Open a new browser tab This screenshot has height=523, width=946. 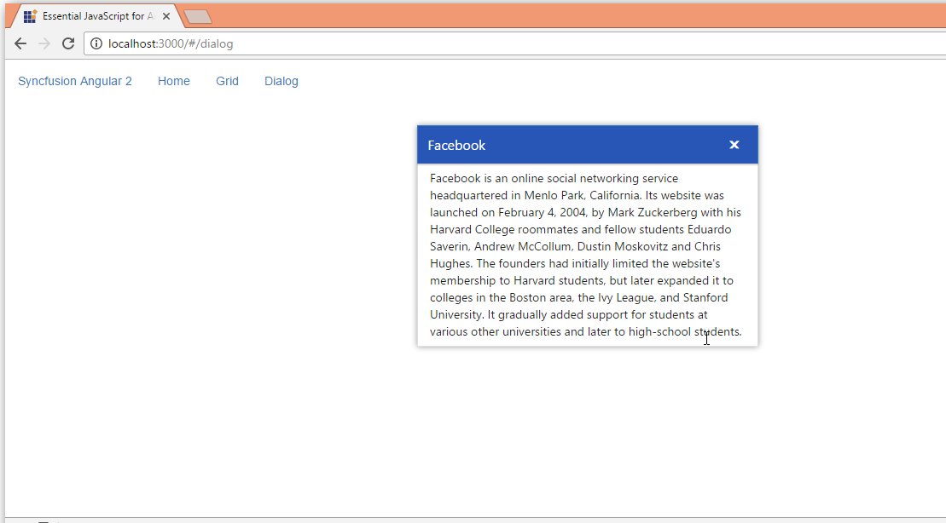(198, 17)
